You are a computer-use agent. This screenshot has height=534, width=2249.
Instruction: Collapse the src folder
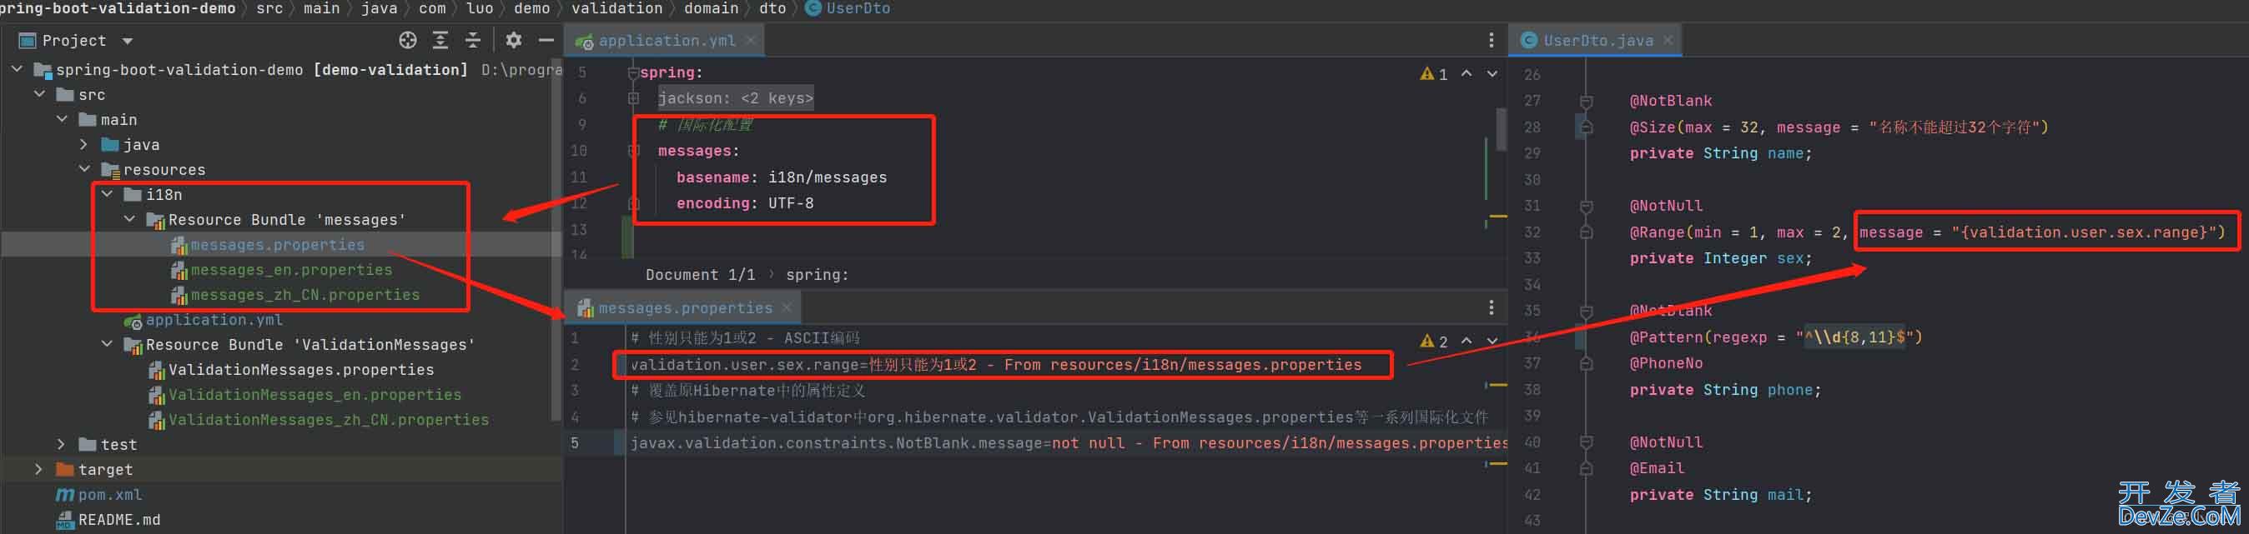[39, 94]
